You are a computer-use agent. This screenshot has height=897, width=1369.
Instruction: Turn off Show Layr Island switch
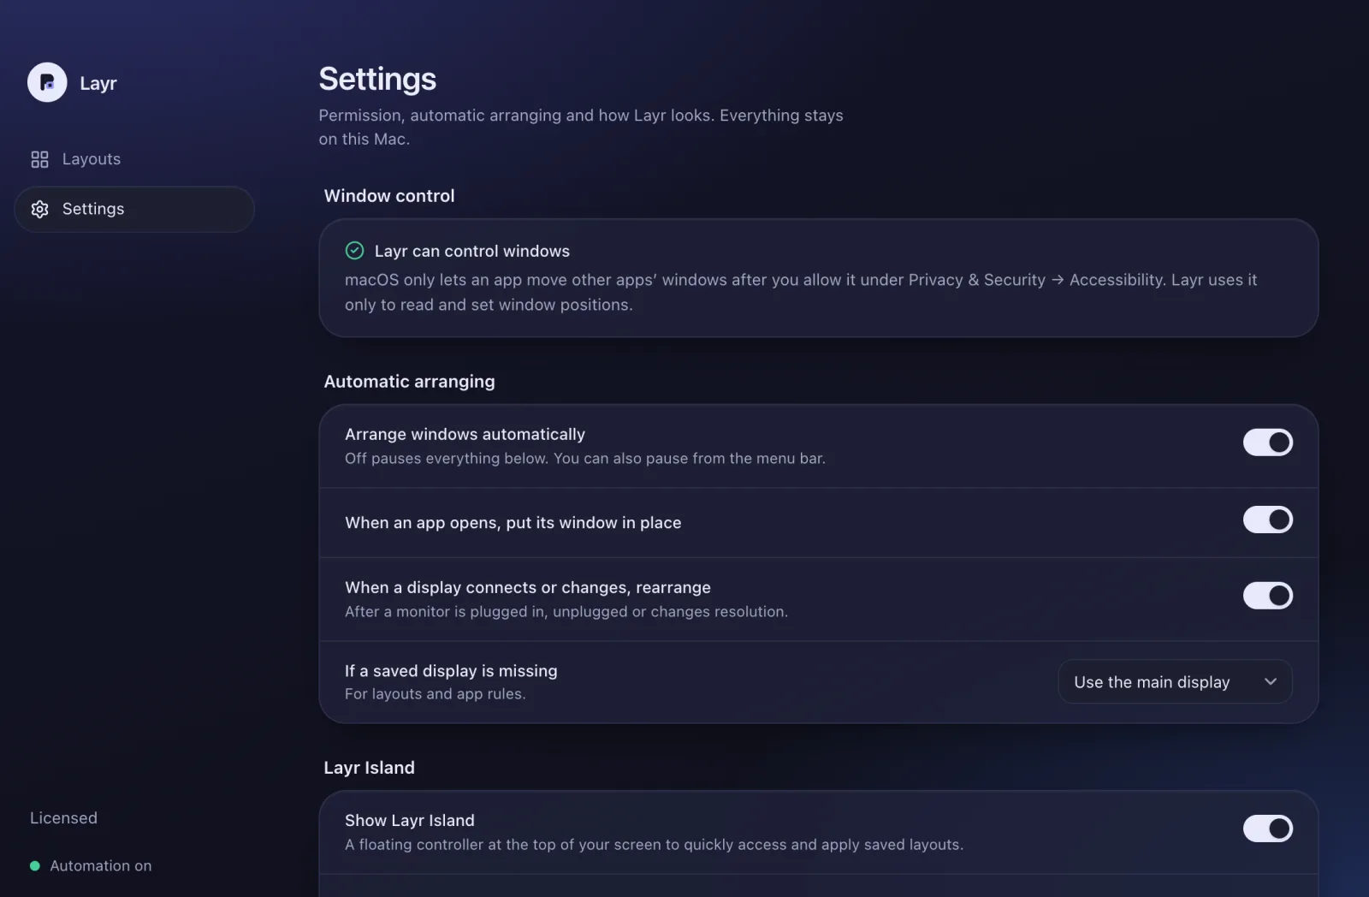(x=1267, y=829)
